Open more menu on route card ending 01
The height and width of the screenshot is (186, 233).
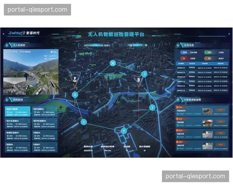[x=56, y=109]
